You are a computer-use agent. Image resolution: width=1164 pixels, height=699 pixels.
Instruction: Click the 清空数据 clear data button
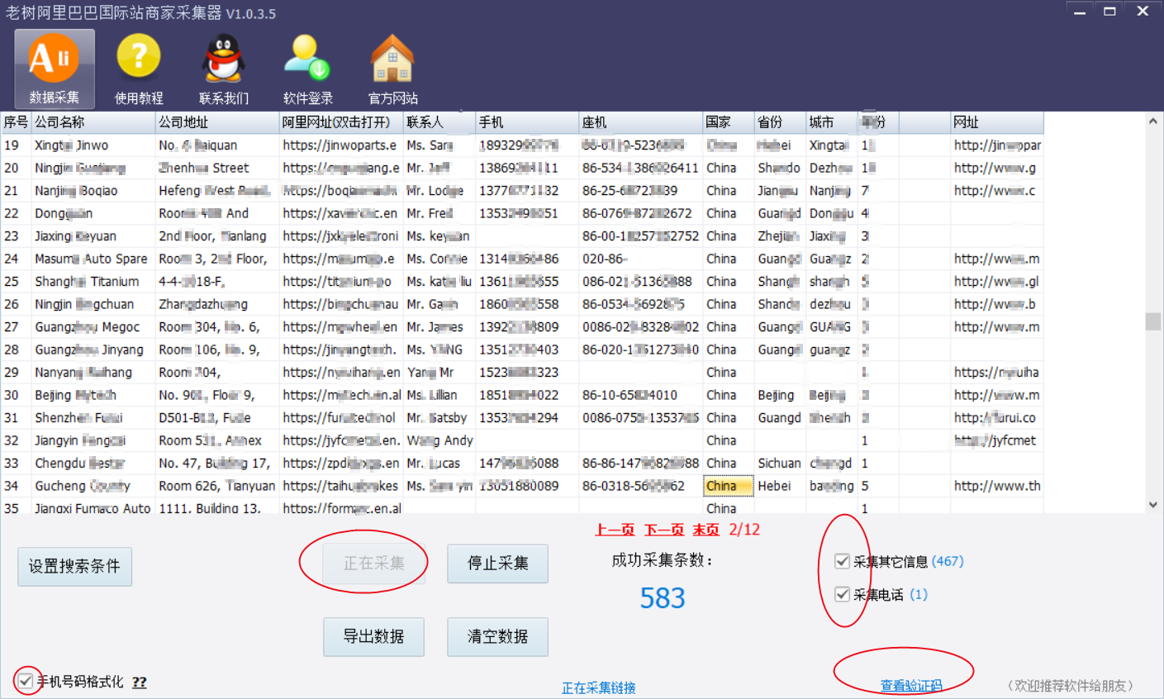[x=497, y=636]
